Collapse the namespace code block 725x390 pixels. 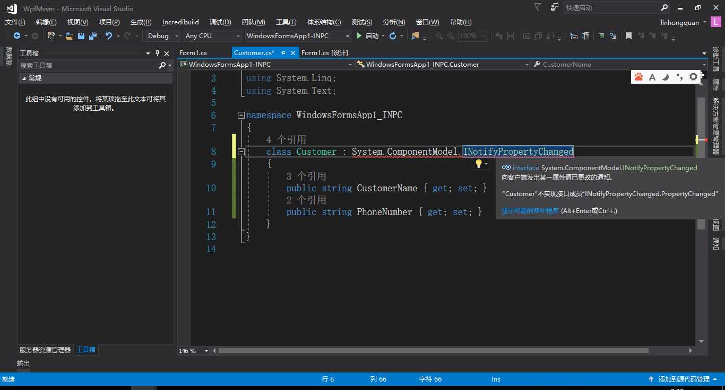point(241,115)
